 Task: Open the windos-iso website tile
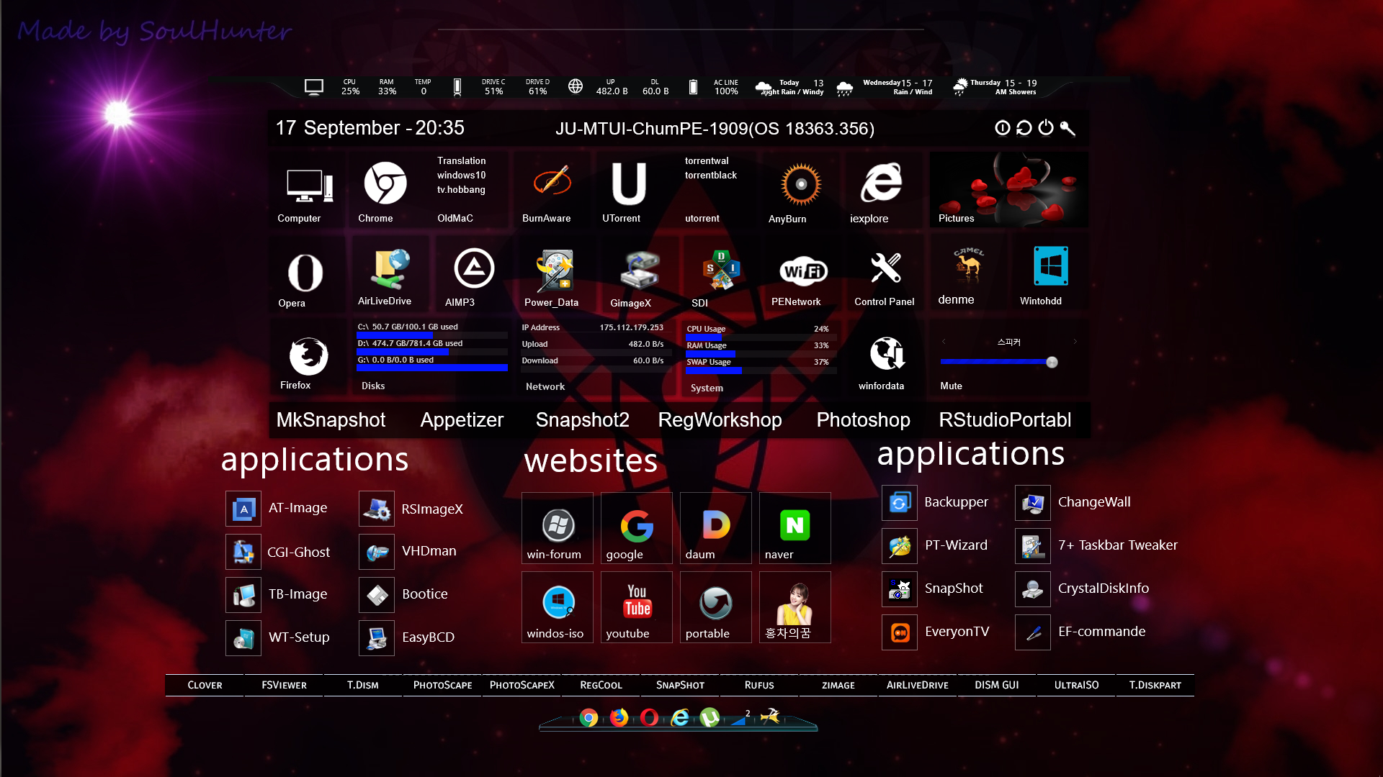click(x=557, y=607)
